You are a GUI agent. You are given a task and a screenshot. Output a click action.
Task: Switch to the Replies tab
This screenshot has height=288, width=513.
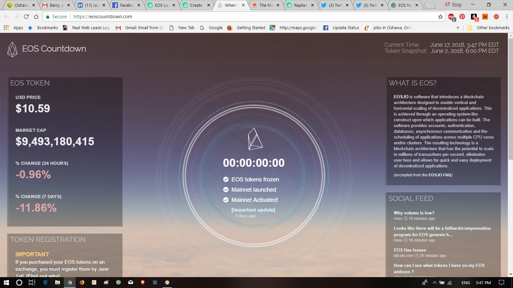[300, 5]
